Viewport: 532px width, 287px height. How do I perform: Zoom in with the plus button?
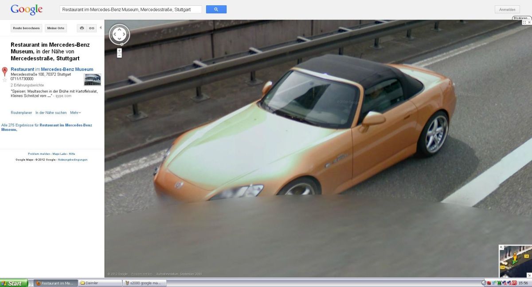(119, 51)
